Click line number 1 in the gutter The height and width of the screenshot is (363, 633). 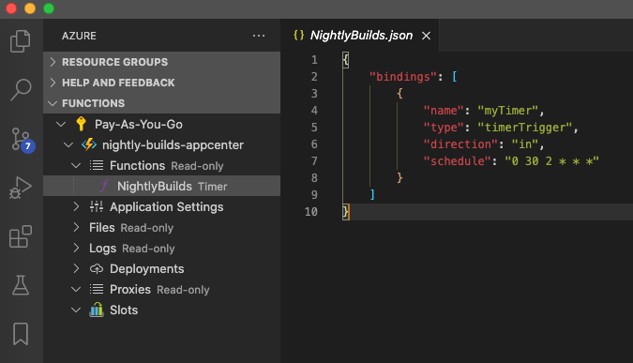(314, 60)
